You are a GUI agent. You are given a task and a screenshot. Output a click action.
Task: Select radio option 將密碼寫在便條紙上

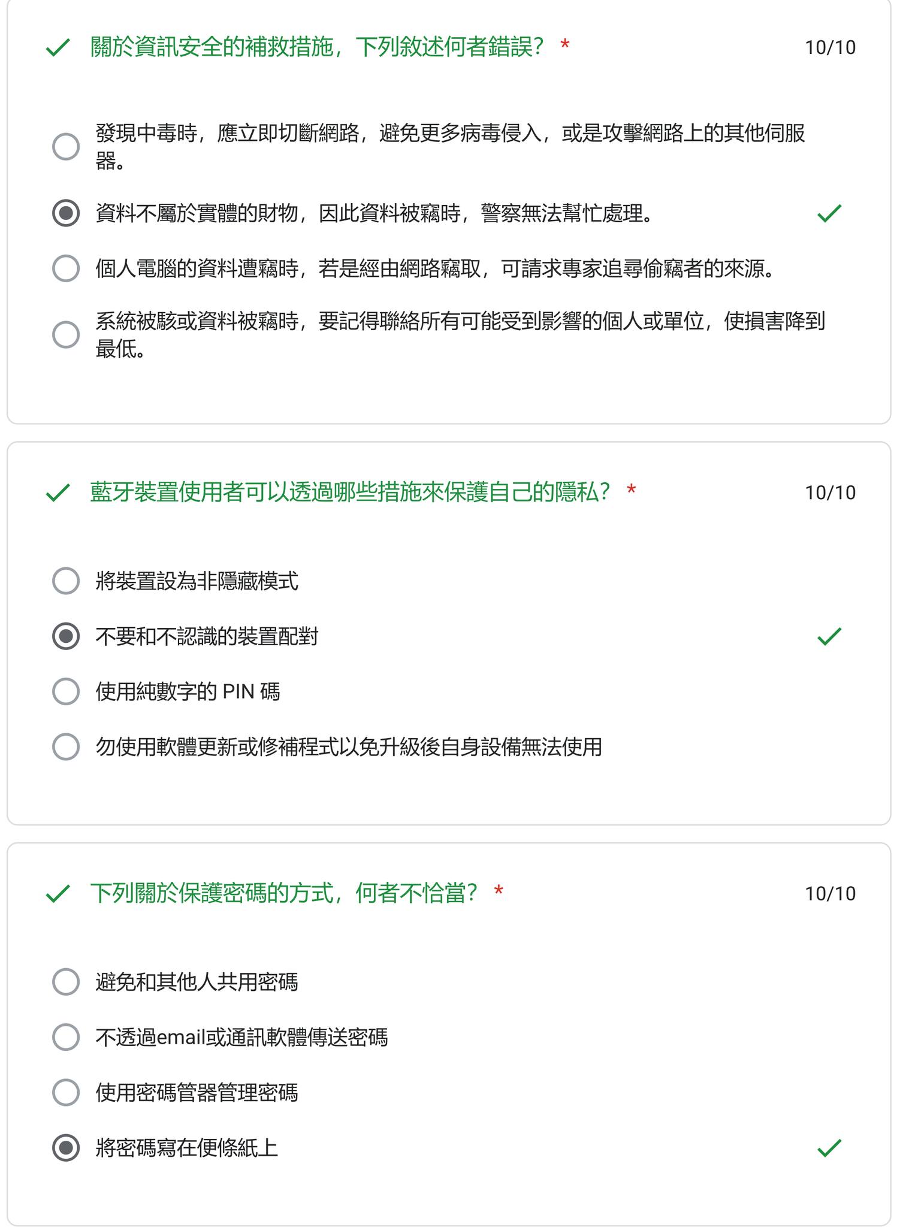tap(66, 1148)
